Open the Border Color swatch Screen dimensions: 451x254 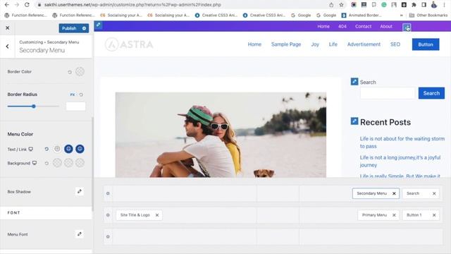pyautogui.click(x=80, y=71)
